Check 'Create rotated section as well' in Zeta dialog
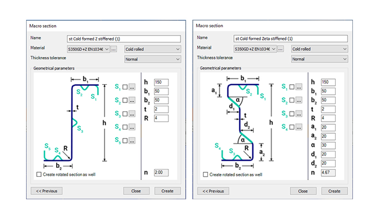Image resolution: width=379 pixels, height=219 pixels. tap(206, 175)
